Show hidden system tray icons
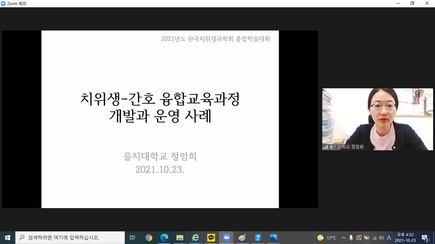Viewport: 435px width, 244px height. point(344,238)
